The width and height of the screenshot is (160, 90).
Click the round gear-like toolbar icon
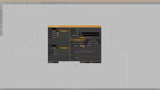coord(24,3)
